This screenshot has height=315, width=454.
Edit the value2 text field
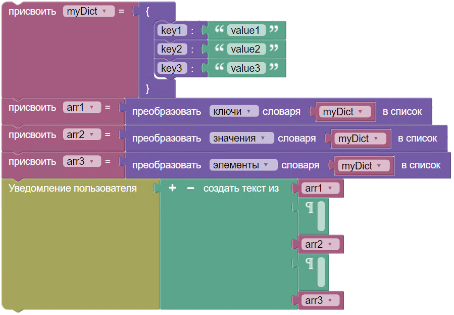pos(246,49)
